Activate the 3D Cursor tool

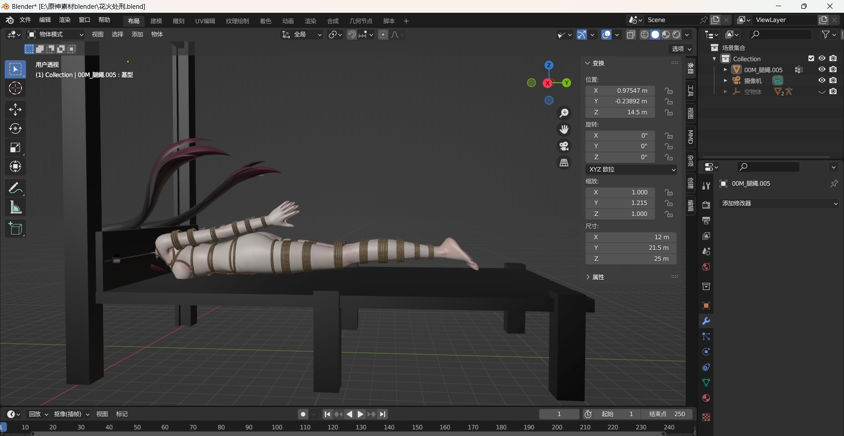pyautogui.click(x=15, y=88)
